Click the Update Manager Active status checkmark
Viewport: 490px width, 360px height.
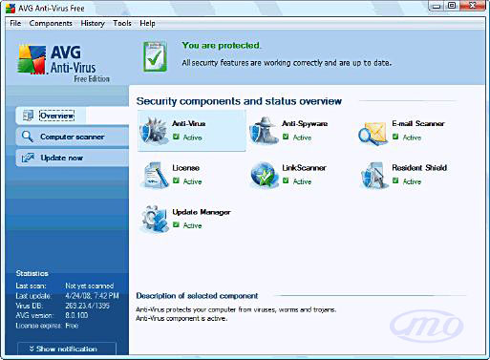176,224
